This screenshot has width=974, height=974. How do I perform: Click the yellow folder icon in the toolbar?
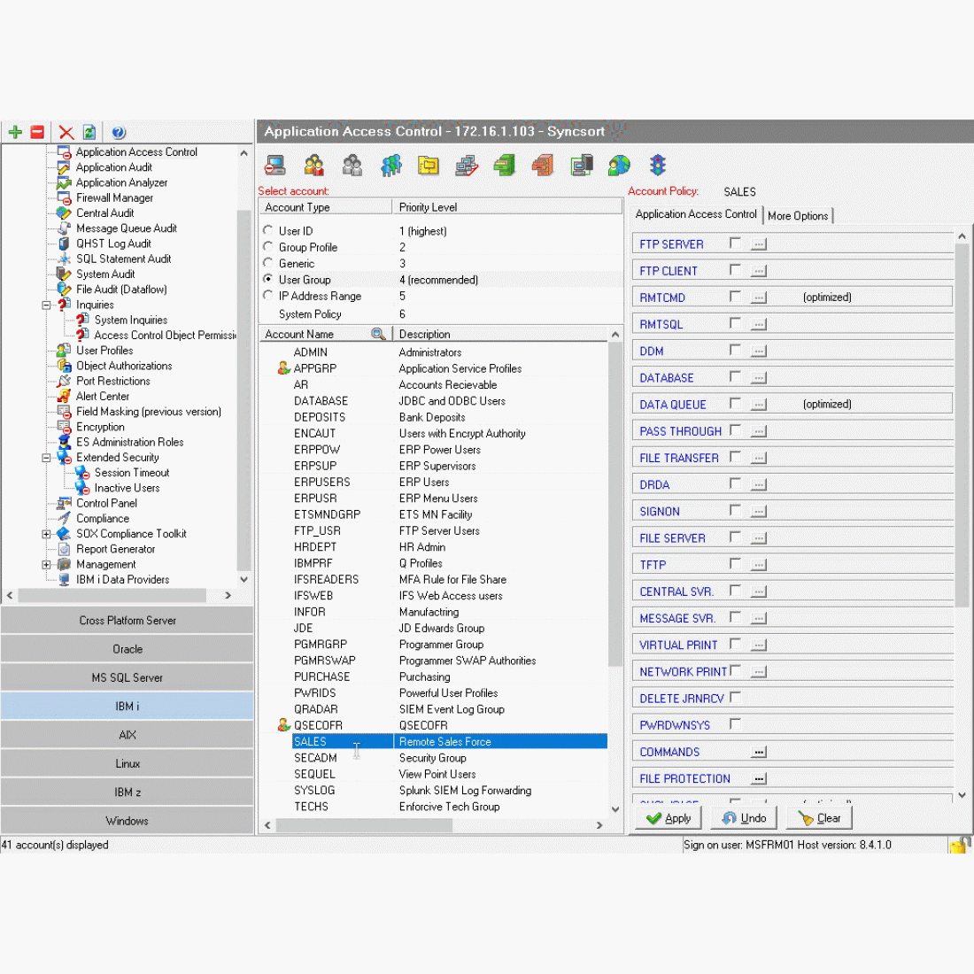429,165
